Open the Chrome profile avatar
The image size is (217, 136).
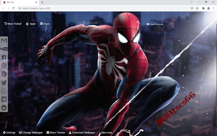[209, 8]
